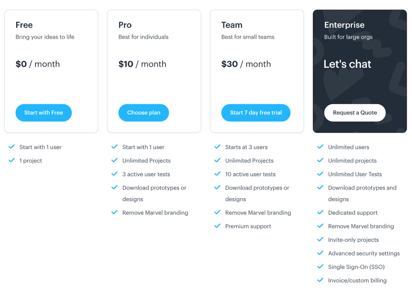Click checkmark next to Premium support

click(217, 226)
